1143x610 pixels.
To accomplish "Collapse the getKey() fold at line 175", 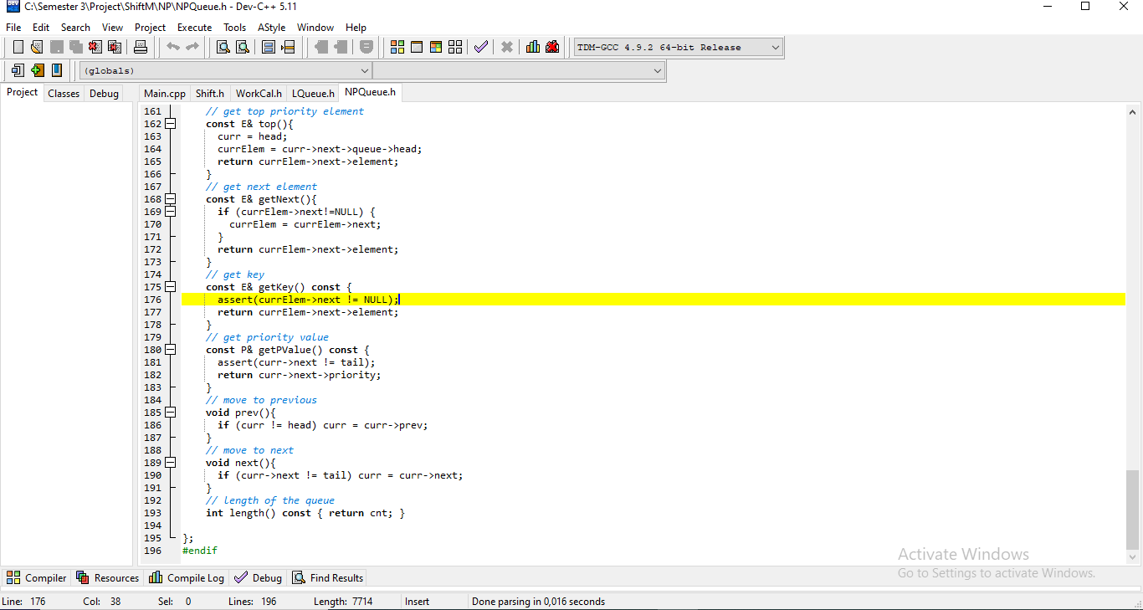I will pyautogui.click(x=171, y=287).
